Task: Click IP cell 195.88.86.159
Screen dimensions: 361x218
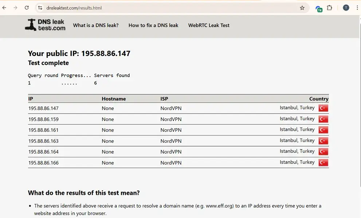Action: coord(43,119)
